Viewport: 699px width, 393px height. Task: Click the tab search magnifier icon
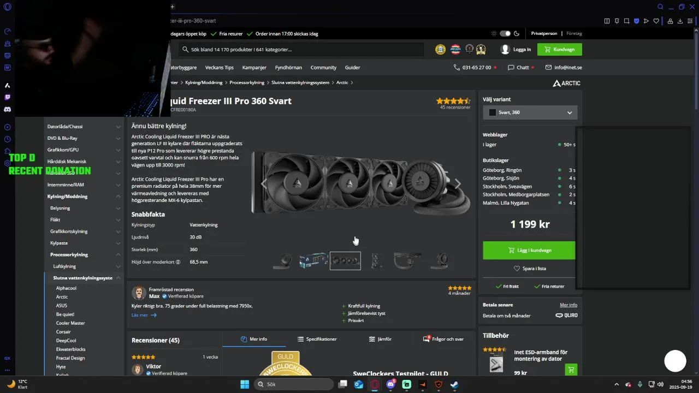tap(661, 7)
